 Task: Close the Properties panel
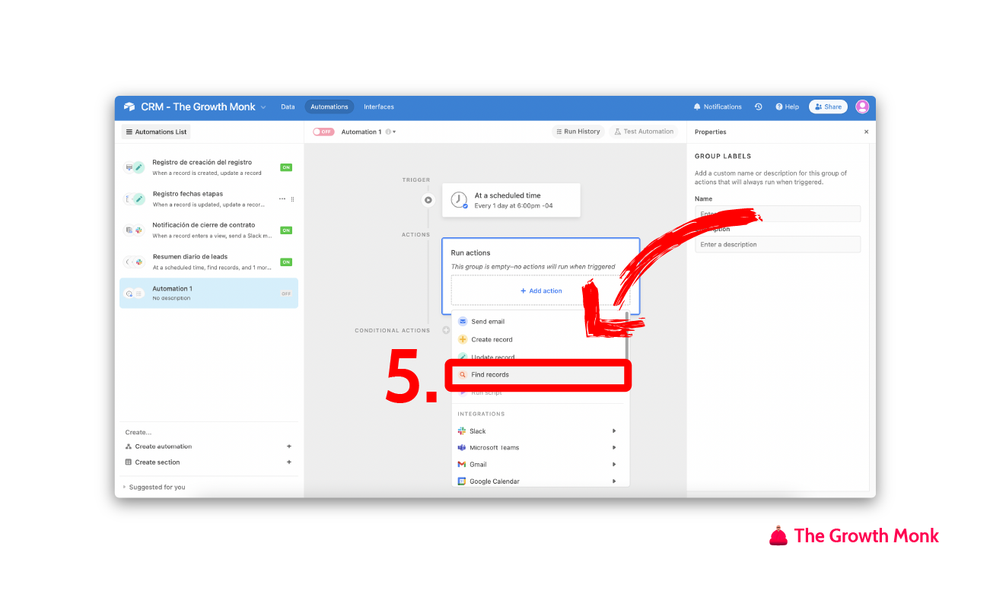coord(866,132)
